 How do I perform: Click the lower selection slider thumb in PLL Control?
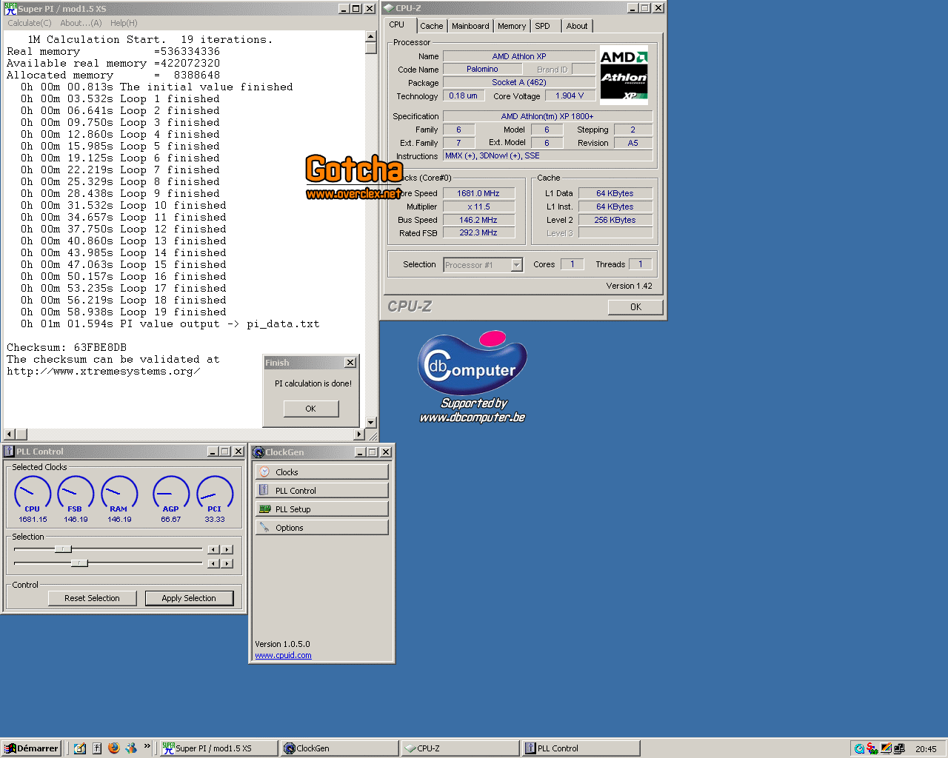[x=80, y=563]
